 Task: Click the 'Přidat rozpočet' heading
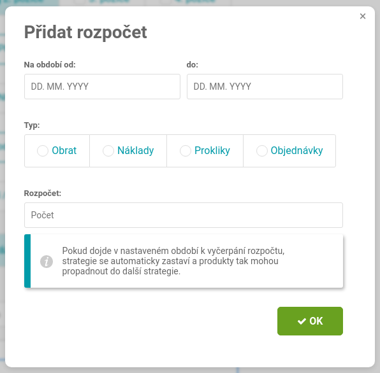85,32
